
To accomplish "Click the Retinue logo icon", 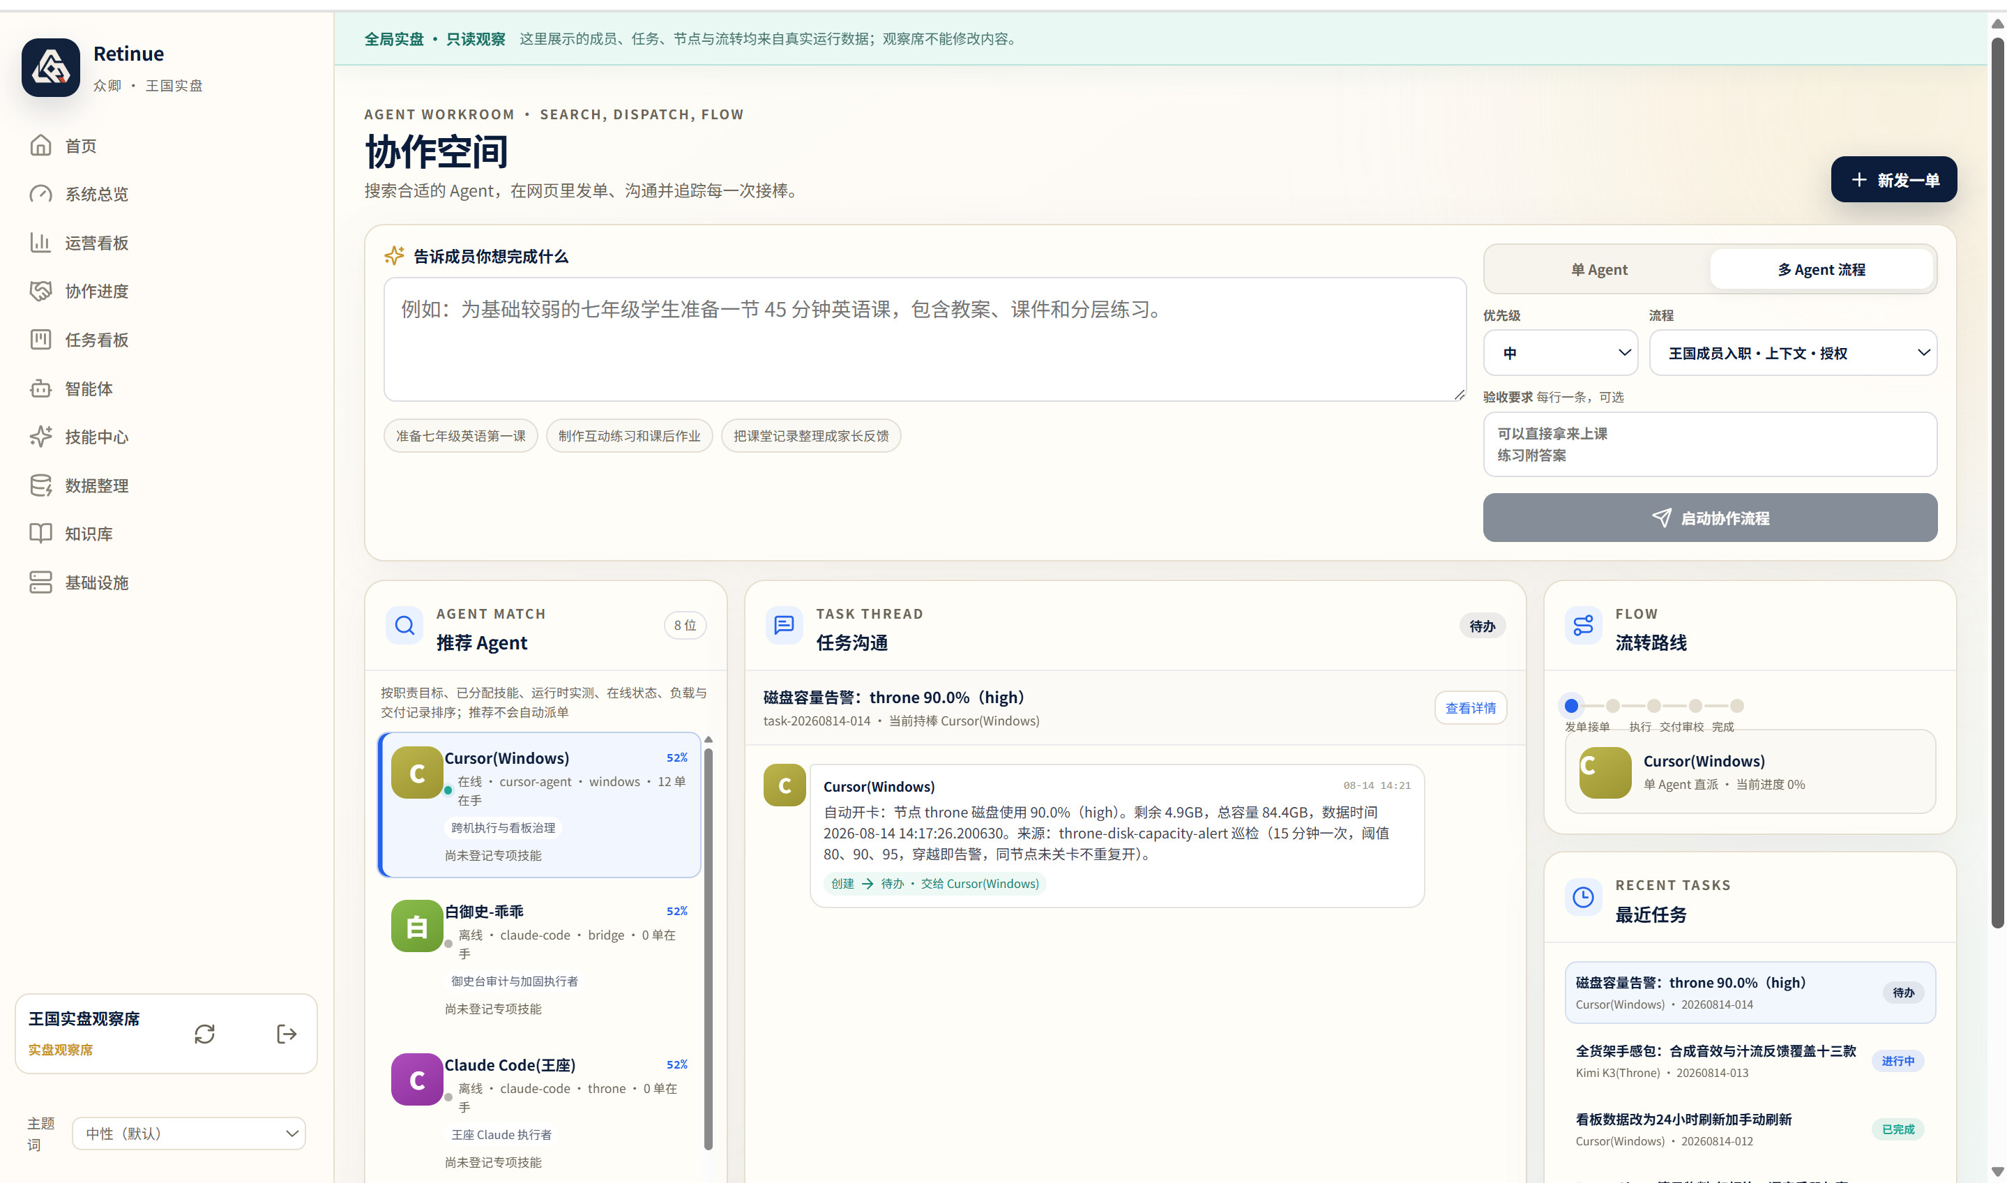I will [50, 68].
